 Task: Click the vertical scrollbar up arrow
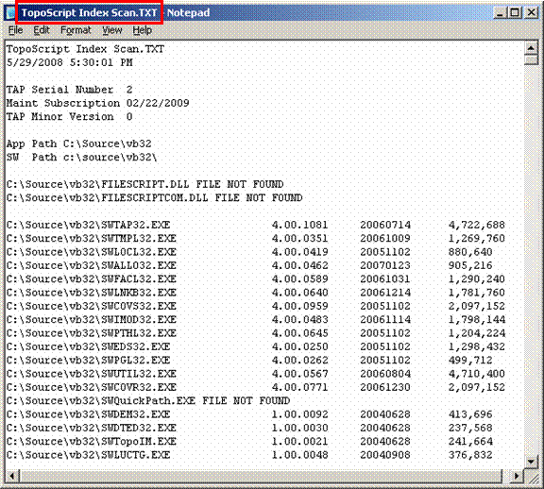tap(531, 48)
